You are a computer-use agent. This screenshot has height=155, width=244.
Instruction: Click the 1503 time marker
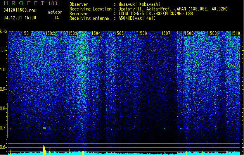click(x=73, y=33)
